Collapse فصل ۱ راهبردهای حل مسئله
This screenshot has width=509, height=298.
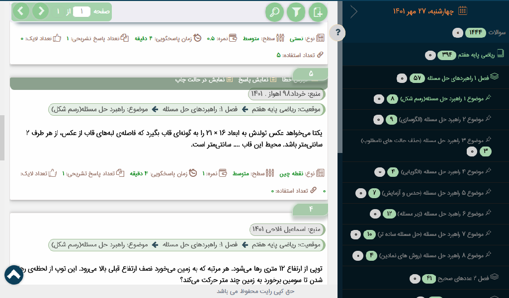pyautogui.click(x=458, y=78)
